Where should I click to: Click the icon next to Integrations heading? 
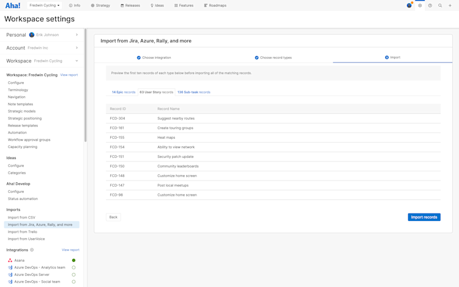pyautogui.click(x=32, y=250)
